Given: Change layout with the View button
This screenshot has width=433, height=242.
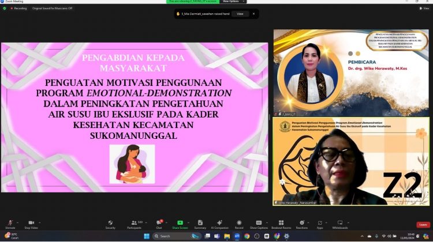Looking at the screenshot, I should point(424,9).
